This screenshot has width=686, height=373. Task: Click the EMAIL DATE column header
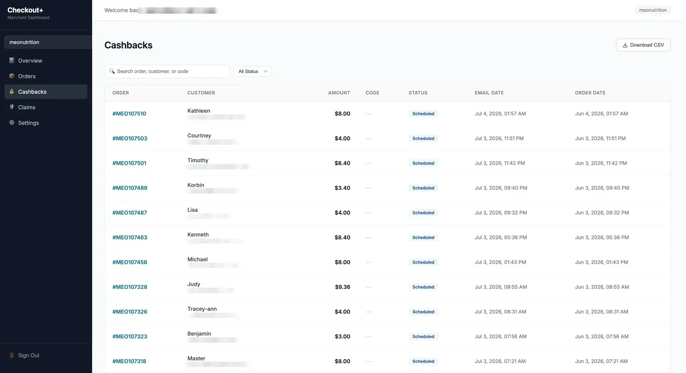[x=489, y=93]
